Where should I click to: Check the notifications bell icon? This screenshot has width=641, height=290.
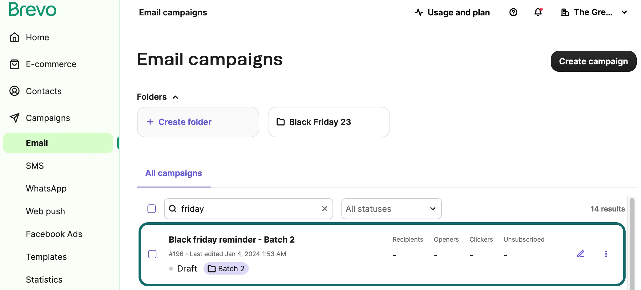click(538, 12)
